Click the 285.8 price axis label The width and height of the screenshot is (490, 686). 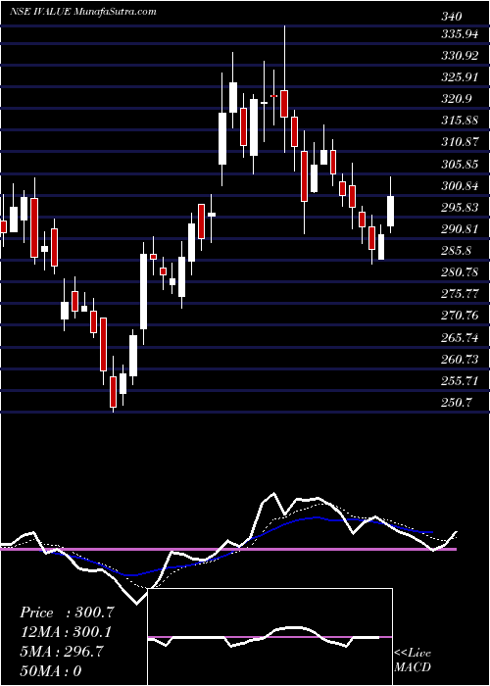tap(457, 251)
